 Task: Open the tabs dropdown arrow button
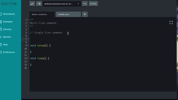click(85, 14)
